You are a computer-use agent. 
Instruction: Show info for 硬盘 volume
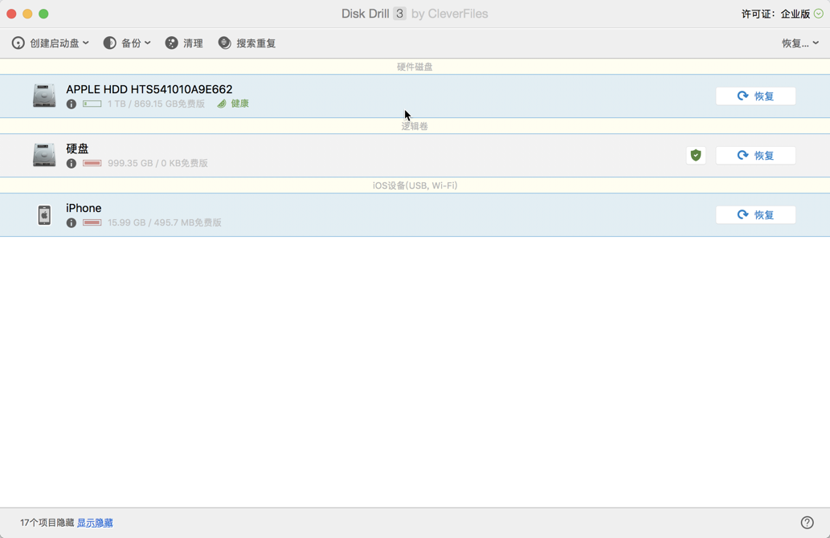(x=72, y=164)
